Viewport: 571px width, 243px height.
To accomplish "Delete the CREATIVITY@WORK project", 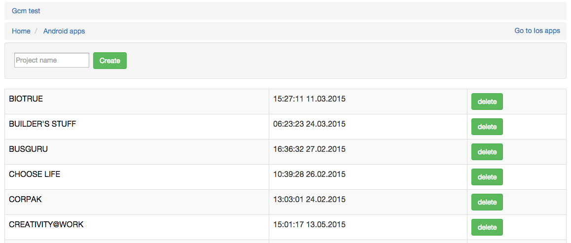I will click(487, 227).
